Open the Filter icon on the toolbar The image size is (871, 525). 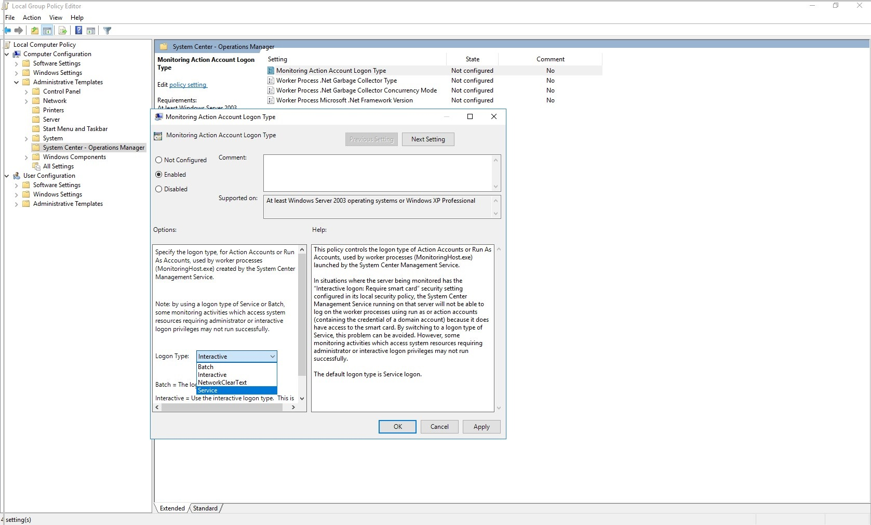108,30
